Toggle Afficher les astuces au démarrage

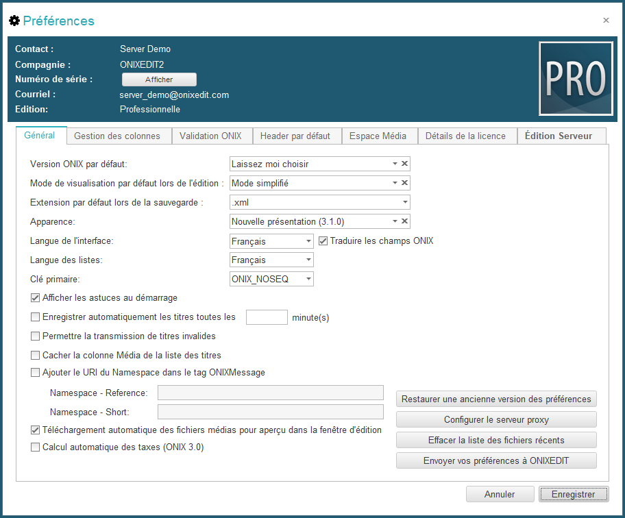click(36, 298)
